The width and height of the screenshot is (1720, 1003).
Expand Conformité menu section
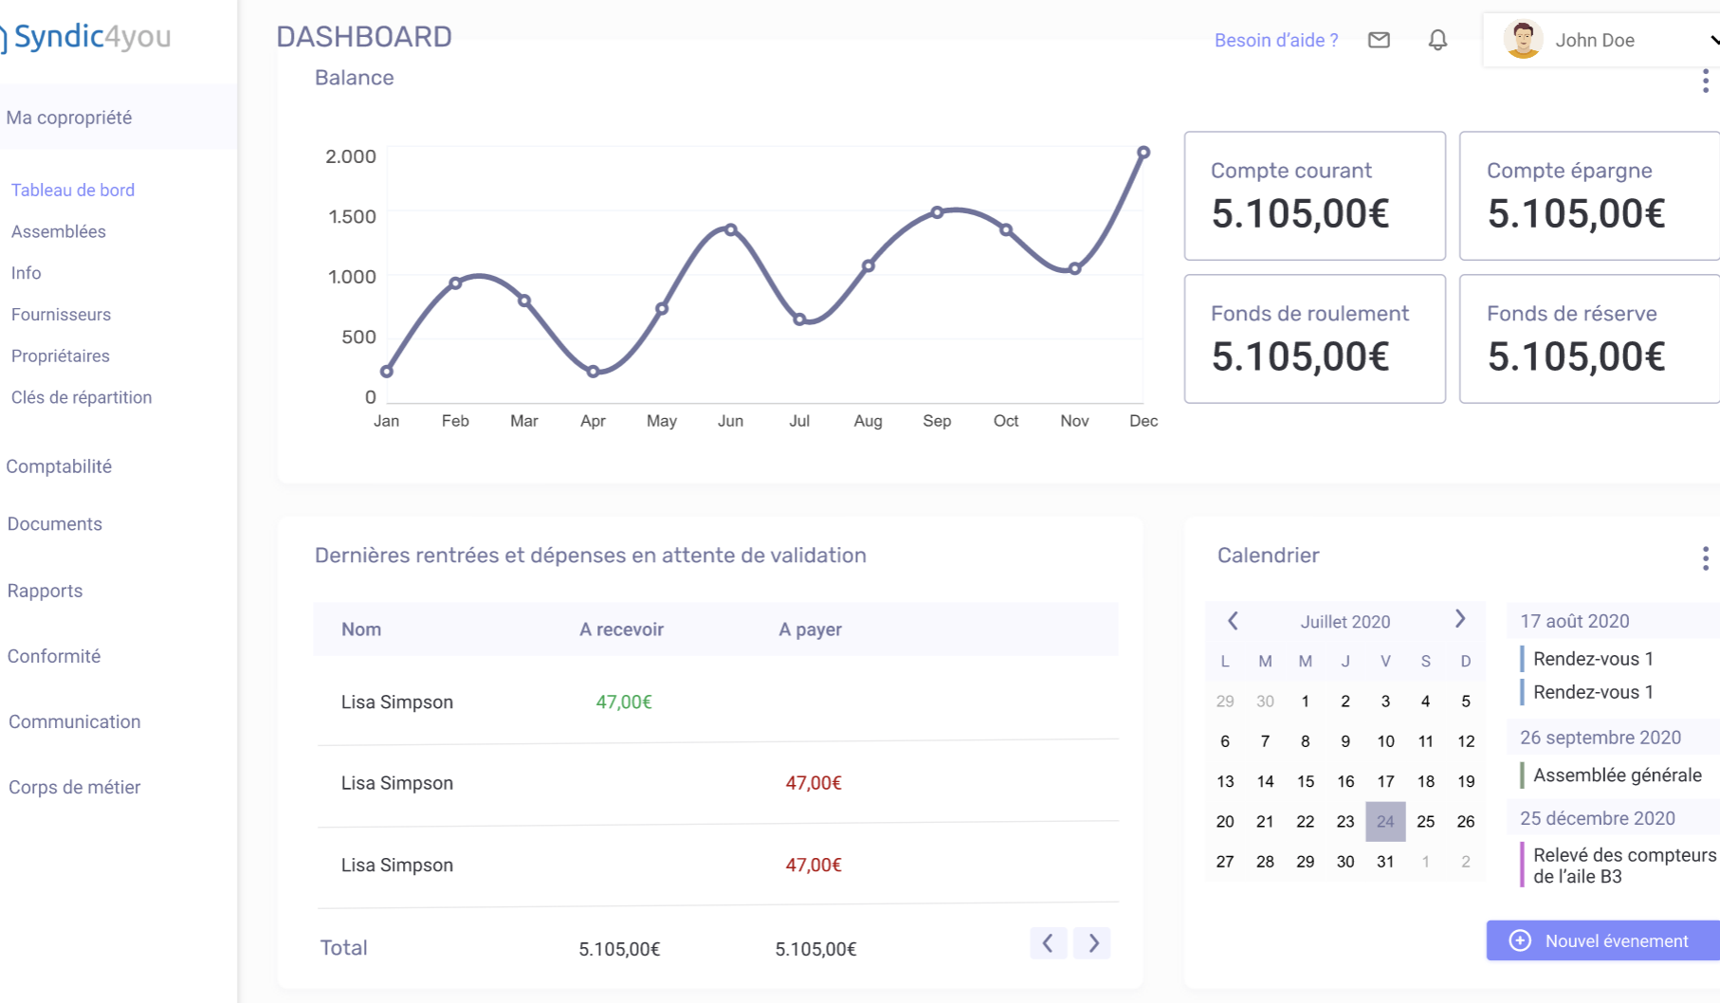point(54,656)
